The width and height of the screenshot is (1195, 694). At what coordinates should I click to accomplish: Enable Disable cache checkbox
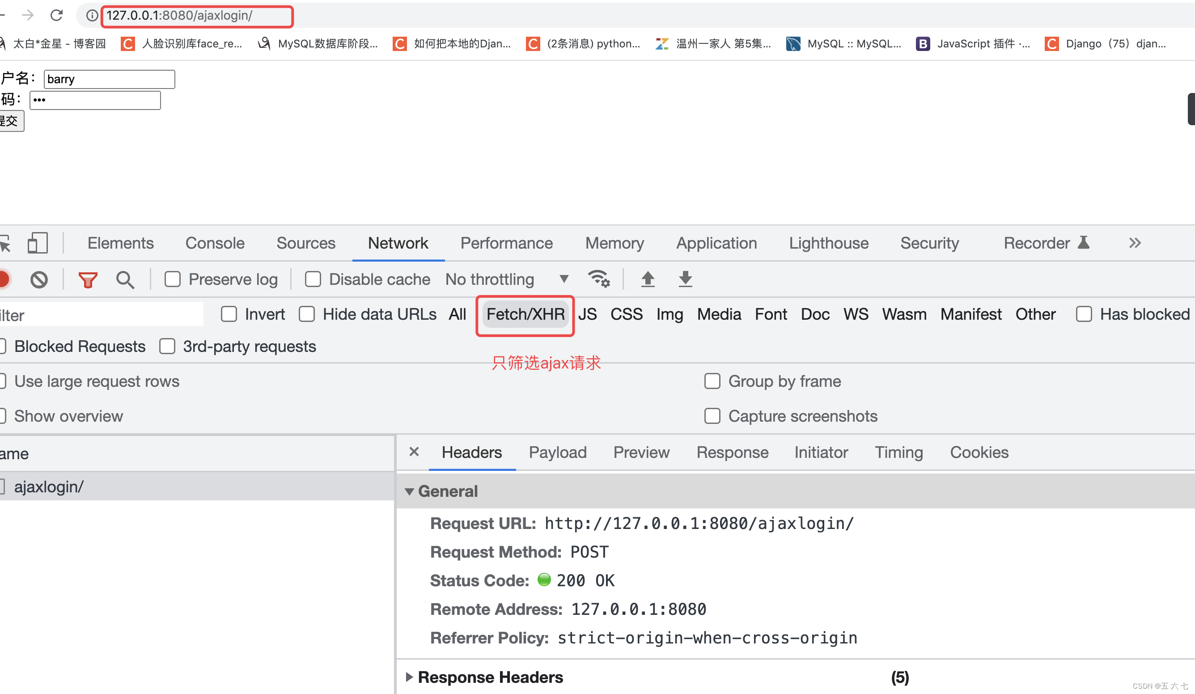click(313, 279)
